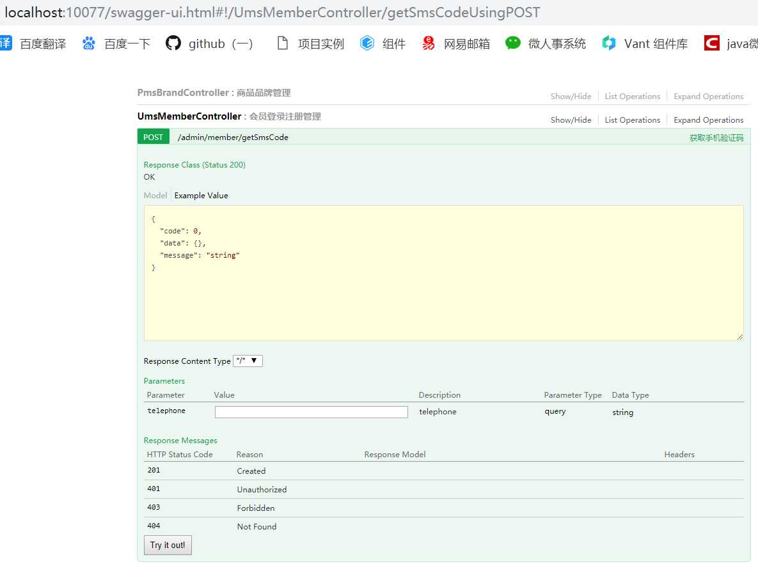Click List Operations for PmsBrandController
This screenshot has width=758, height=564.
click(633, 96)
